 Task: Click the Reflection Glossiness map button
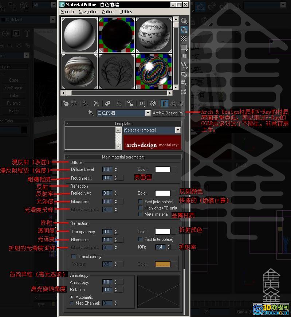[x=121, y=201]
